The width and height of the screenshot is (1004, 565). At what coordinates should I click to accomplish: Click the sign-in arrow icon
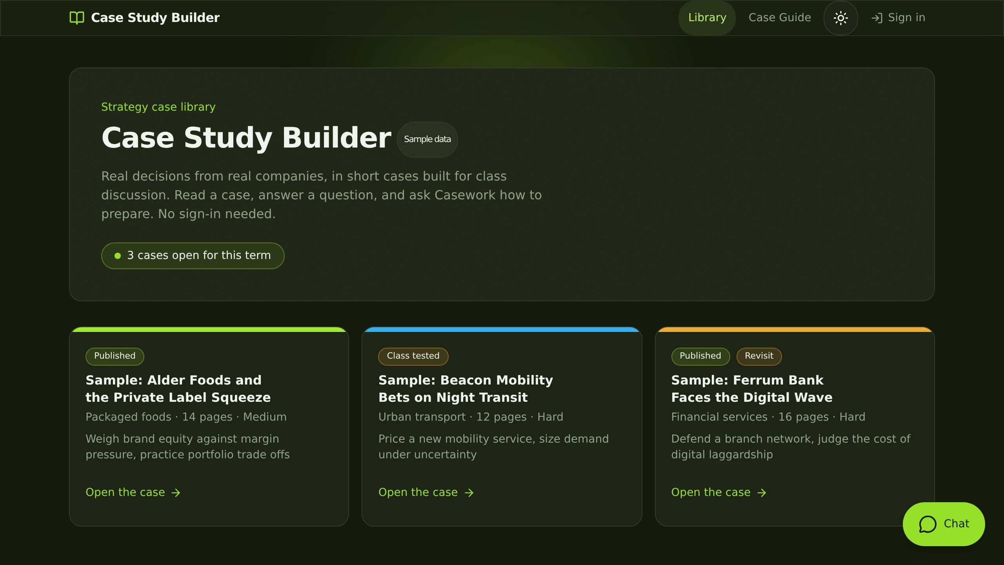877,18
